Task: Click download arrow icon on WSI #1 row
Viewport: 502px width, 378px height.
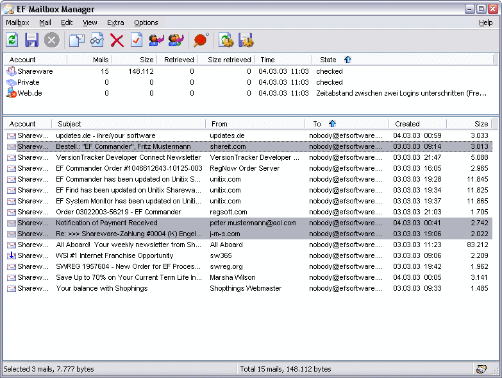Action: pos(11,255)
